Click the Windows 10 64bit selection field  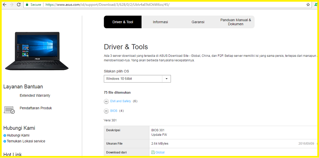tap(137, 79)
